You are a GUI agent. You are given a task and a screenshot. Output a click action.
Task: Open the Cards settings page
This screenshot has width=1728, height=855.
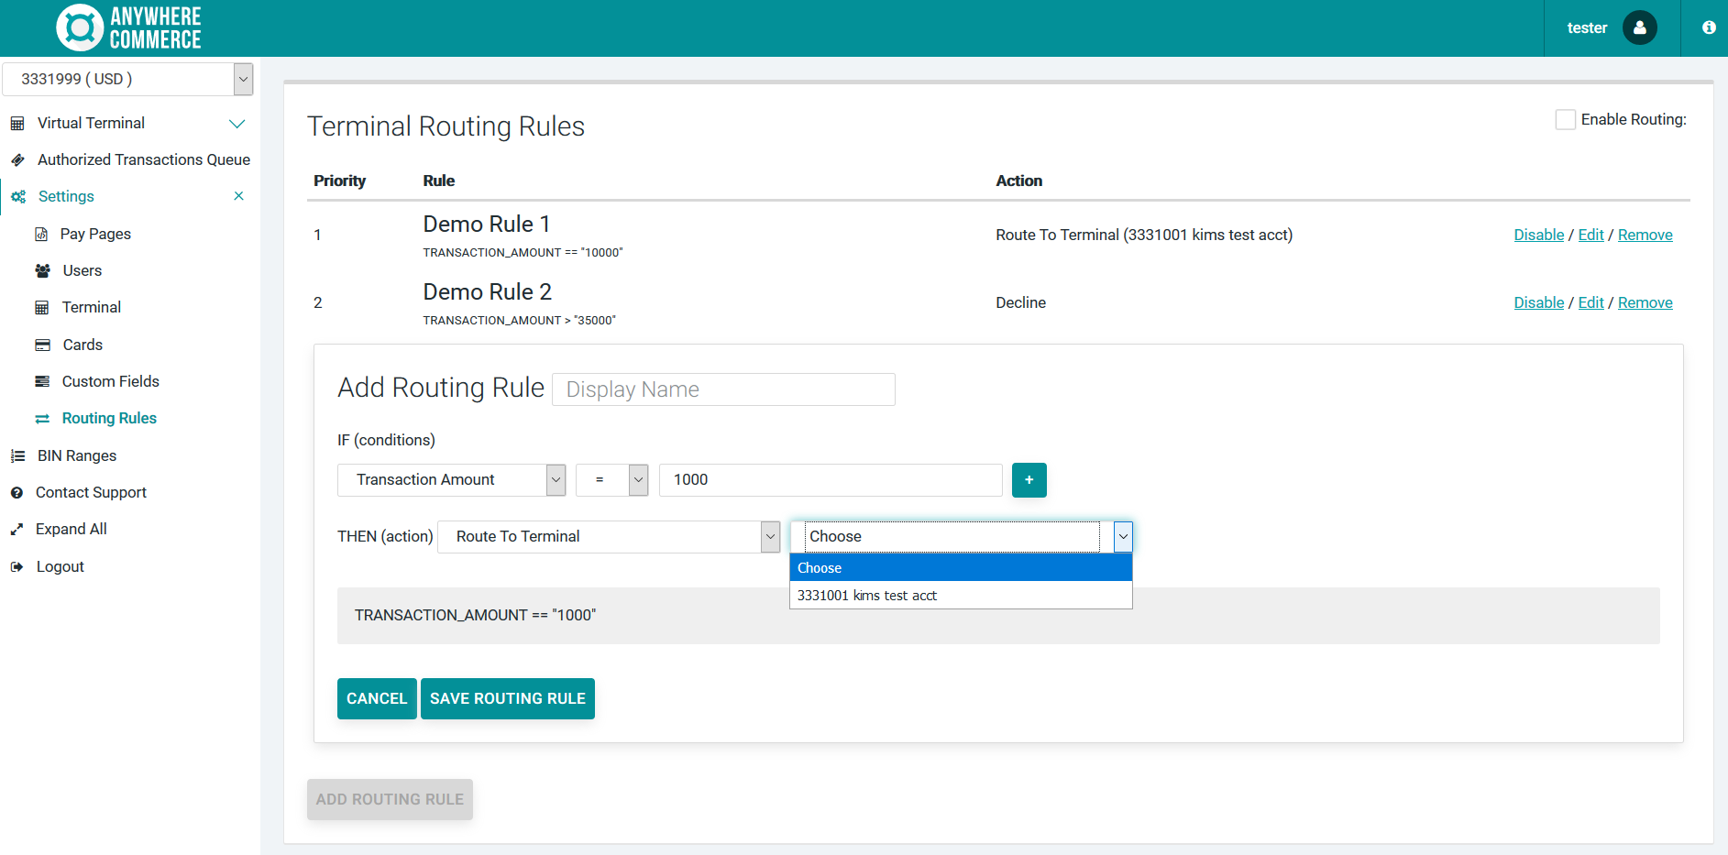point(83,345)
